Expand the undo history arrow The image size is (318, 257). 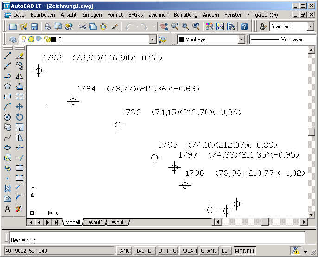(x=137, y=26)
